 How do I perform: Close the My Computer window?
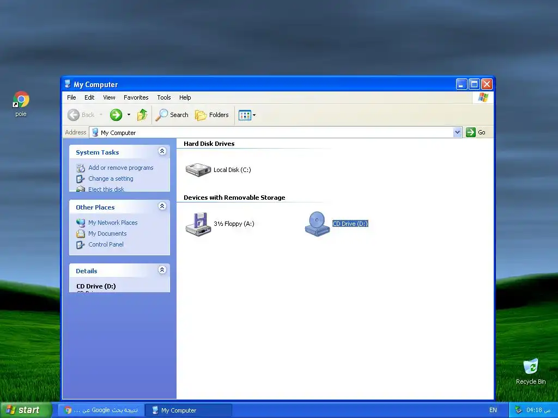click(487, 84)
